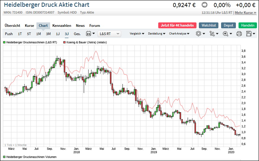Open the News tab
Viewport: 259px width, 161px height.
(x=80, y=26)
